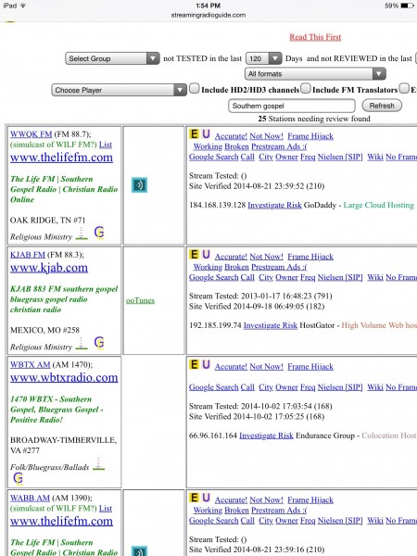
Task: Click the E icon in KJAB FM row
Action: [194, 255]
